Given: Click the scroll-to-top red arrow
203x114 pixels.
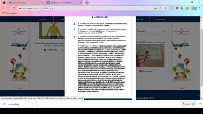Looking at the screenshot, I should 199,96.
